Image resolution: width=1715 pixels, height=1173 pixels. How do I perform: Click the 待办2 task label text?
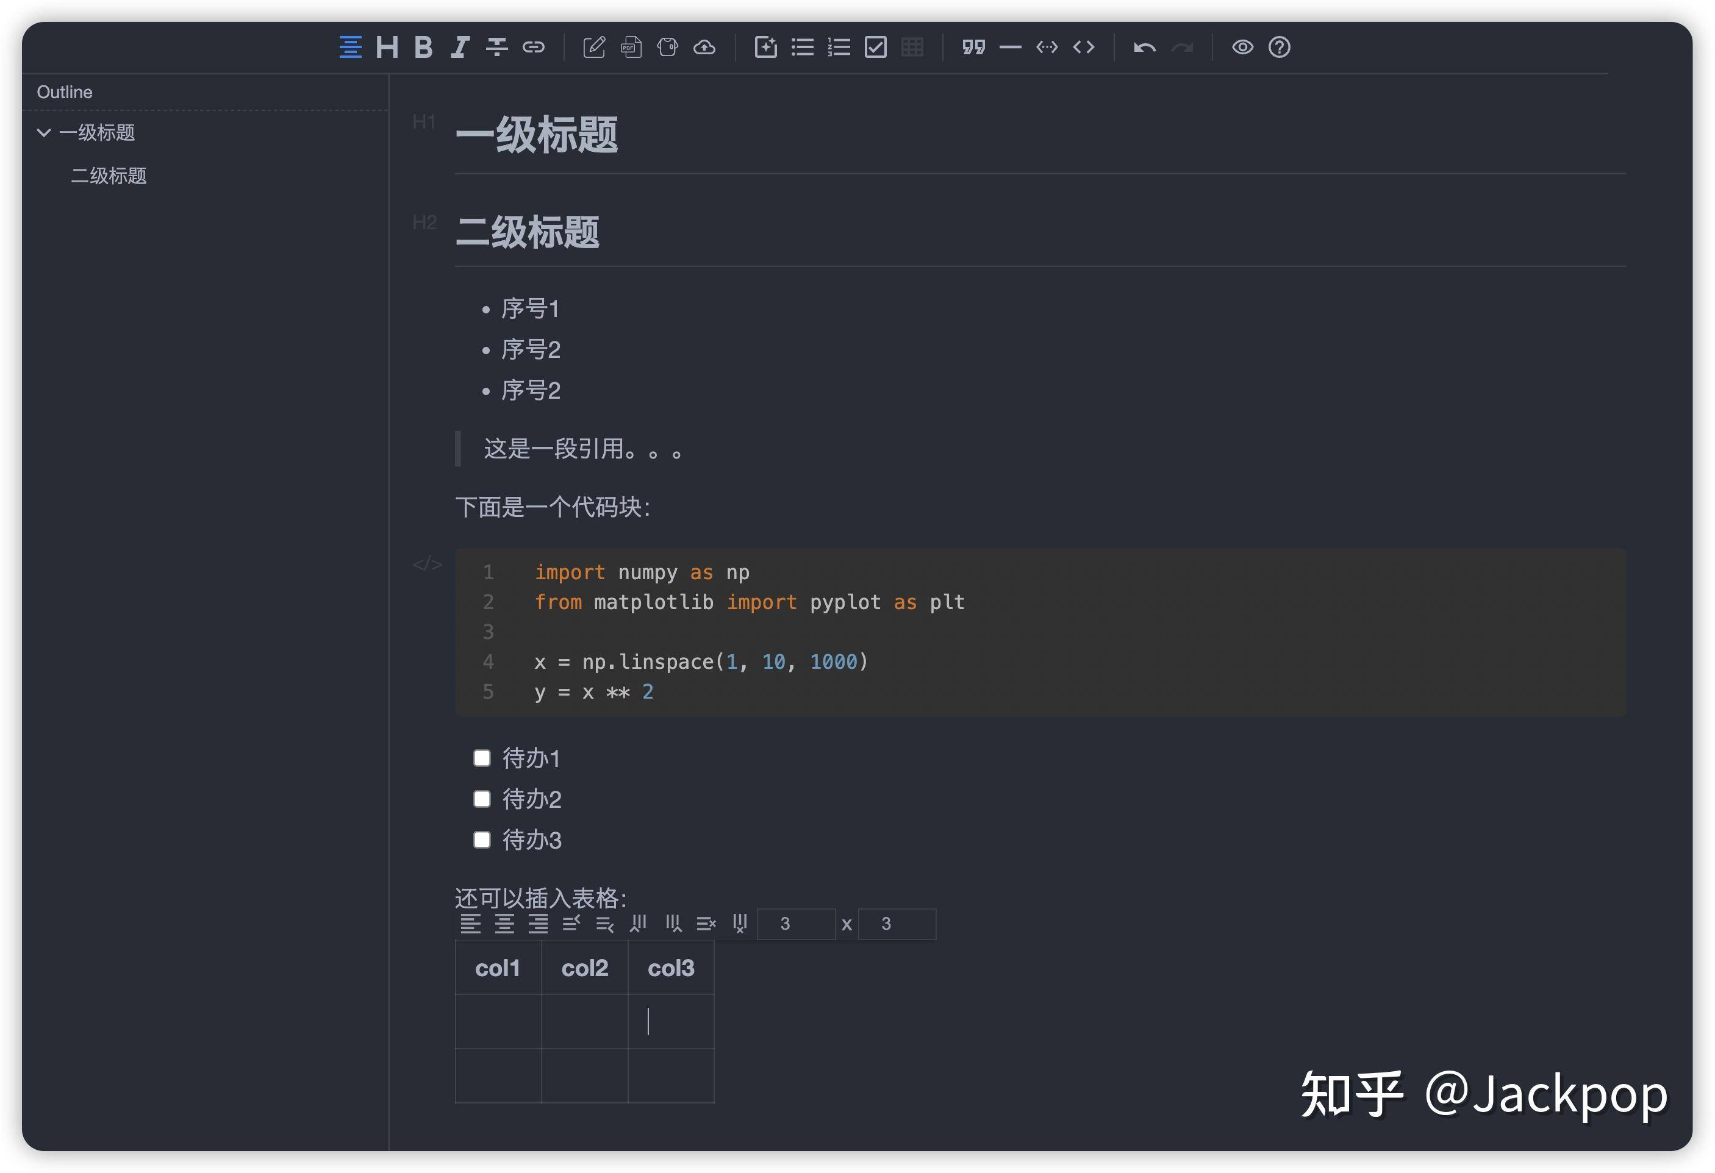[x=532, y=799]
